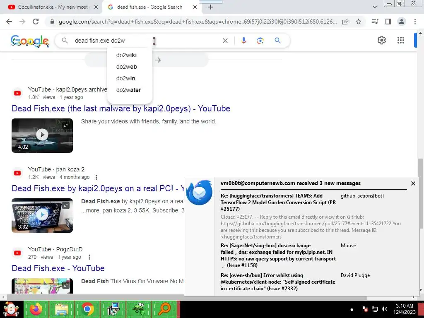Bookmark this page with the star icon
The image size is (424, 318).
tap(359, 22)
